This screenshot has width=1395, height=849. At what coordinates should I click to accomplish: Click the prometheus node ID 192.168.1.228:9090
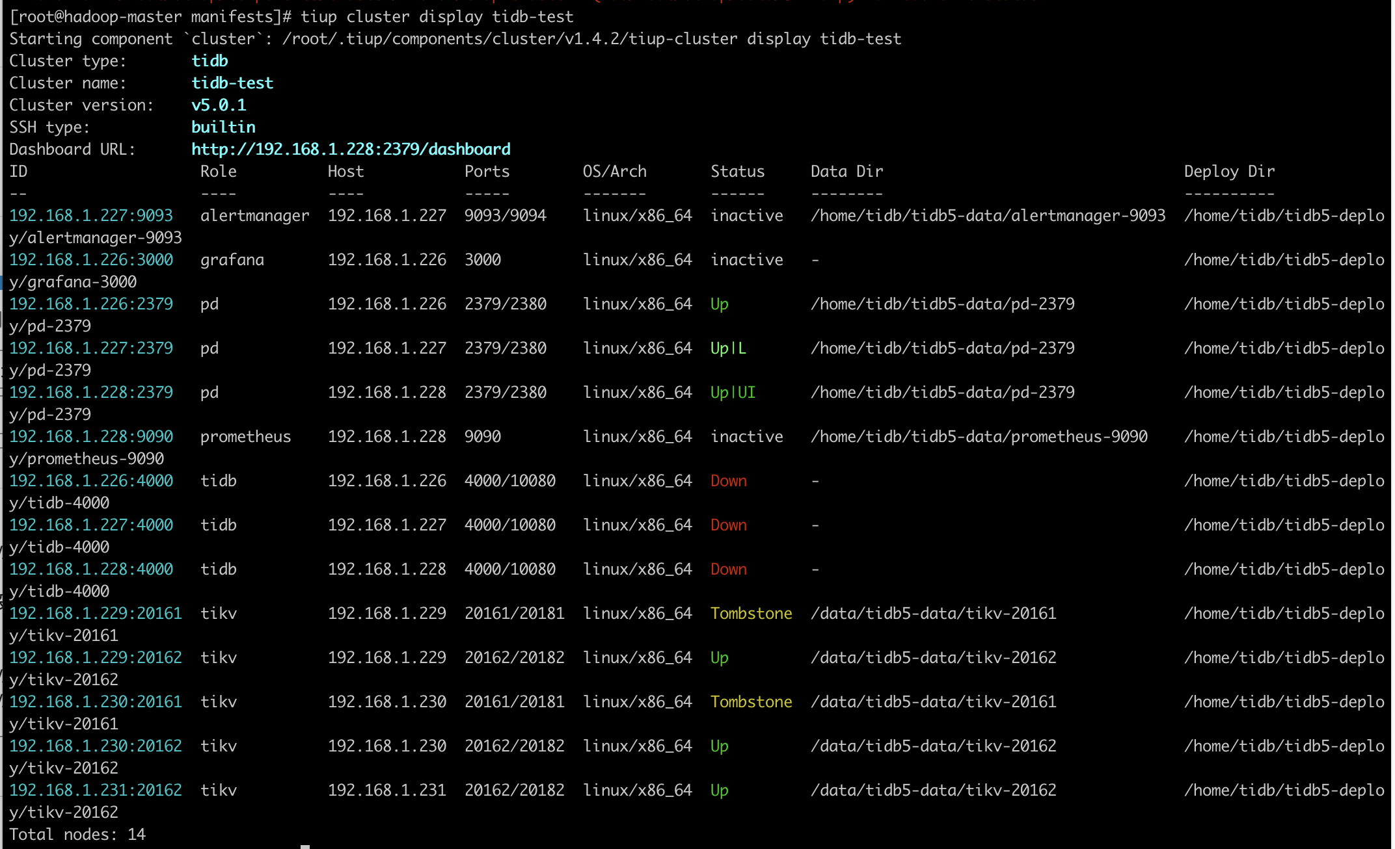tap(91, 436)
